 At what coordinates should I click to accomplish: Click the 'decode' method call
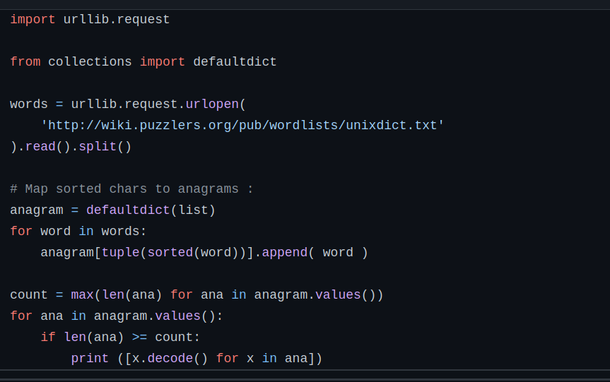click(170, 359)
